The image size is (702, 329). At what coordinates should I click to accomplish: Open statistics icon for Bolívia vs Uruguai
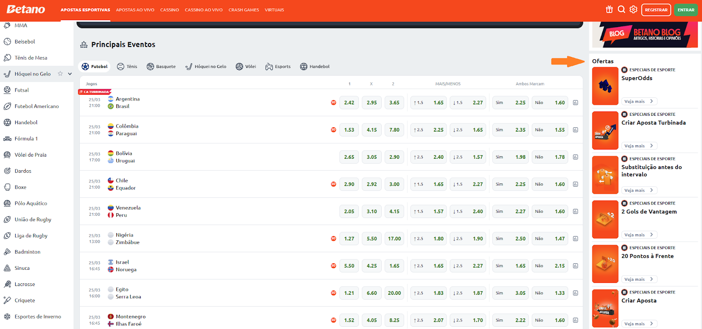click(576, 157)
